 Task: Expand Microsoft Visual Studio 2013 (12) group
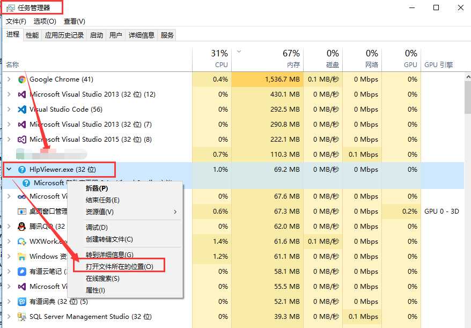pyautogui.click(x=9, y=94)
